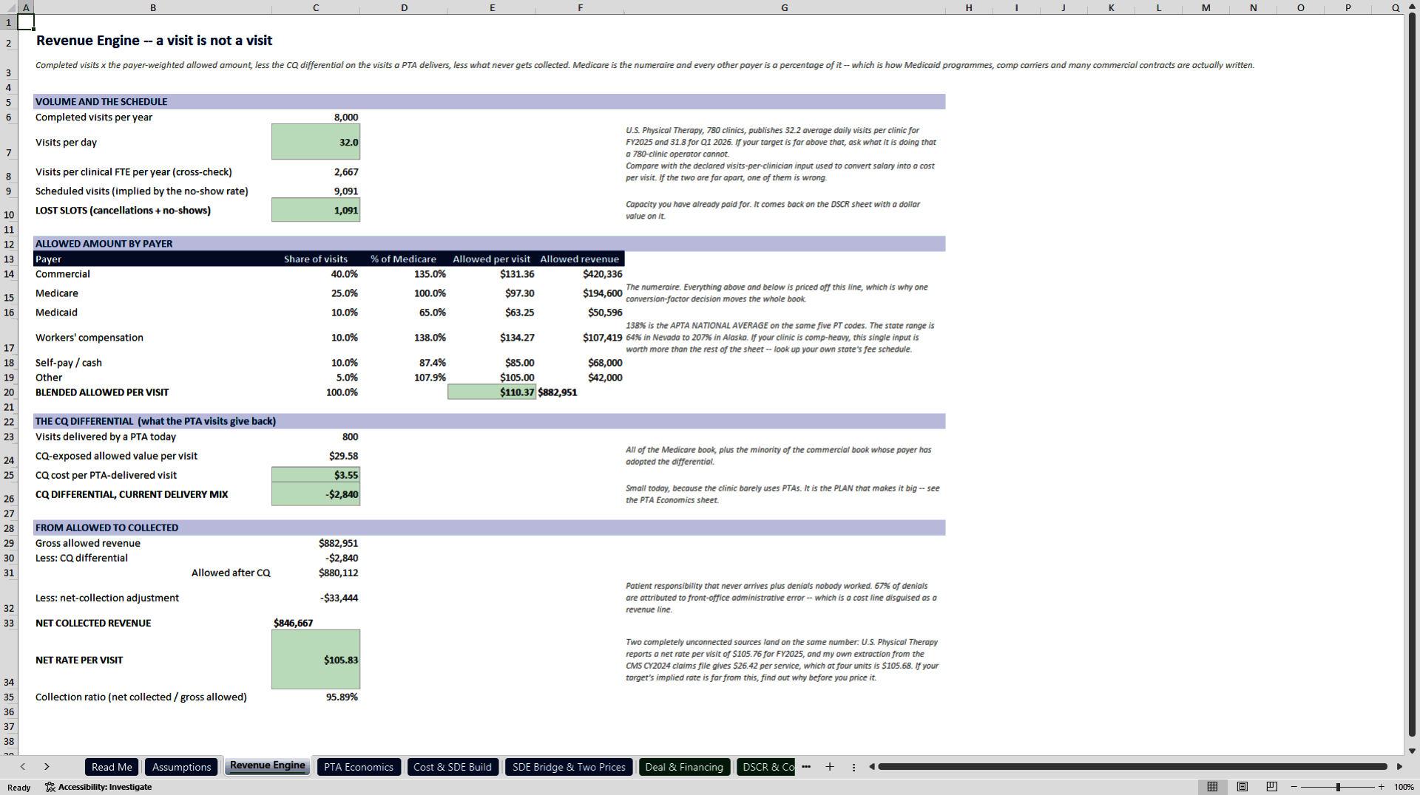Open the hidden sheet tabs ellipsis
Viewport: 1420px width, 795px height.
[806, 767]
